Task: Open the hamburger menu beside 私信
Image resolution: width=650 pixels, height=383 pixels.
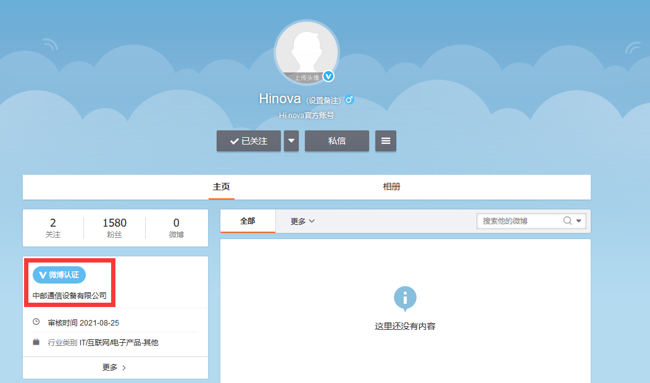Action: (385, 141)
